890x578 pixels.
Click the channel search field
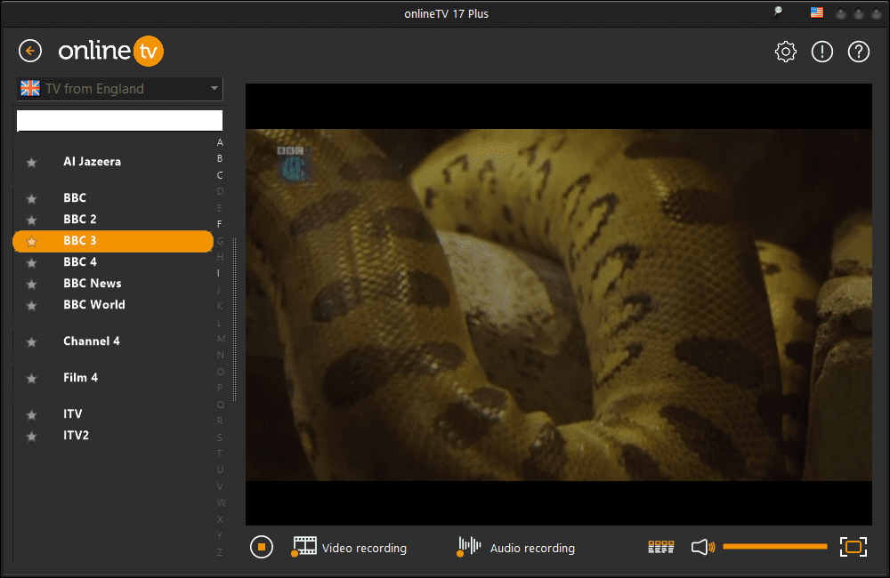[120, 120]
